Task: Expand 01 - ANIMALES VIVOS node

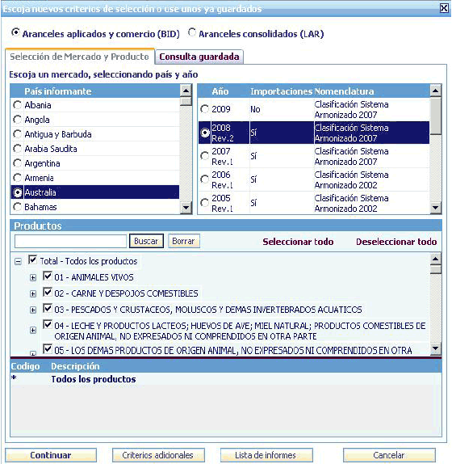Action: click(x=33, y=277)
